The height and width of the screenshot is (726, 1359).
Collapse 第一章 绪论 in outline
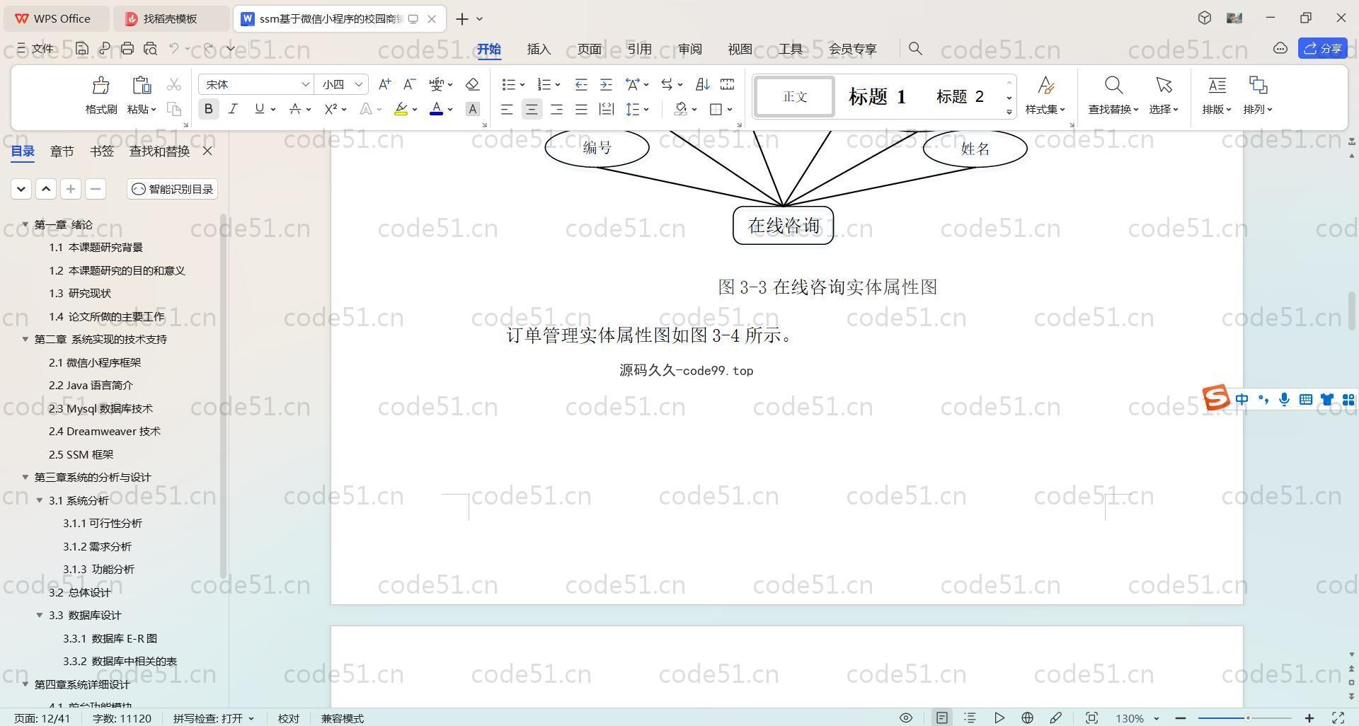25,224
